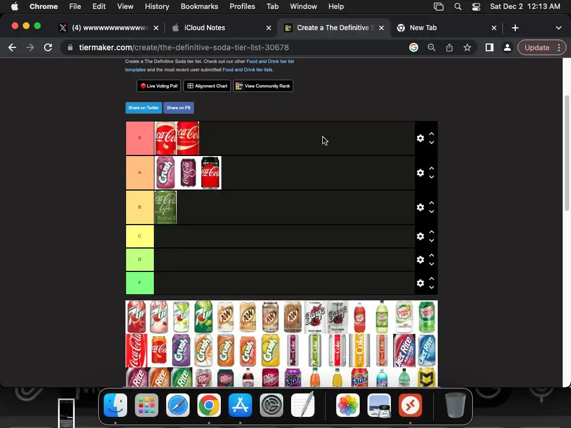Reload the tiermaker page

(x=48, y=48)
